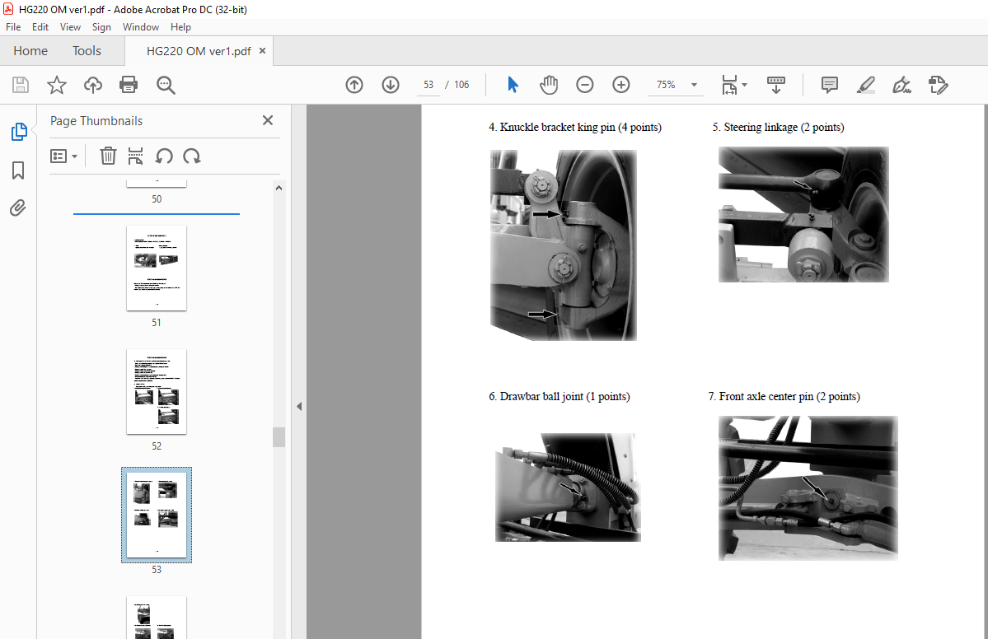Click the upload to cloud icon

(93, 85)
